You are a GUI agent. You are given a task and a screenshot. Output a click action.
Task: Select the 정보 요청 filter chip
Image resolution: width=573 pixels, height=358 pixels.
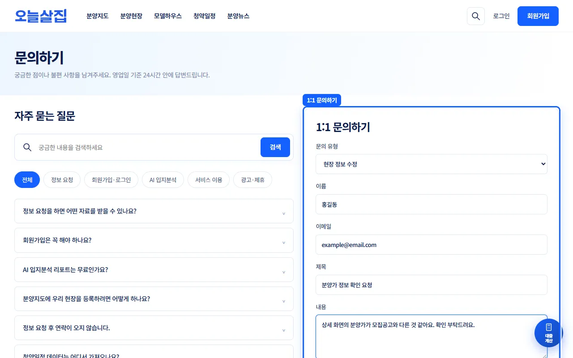click(62, 180)
